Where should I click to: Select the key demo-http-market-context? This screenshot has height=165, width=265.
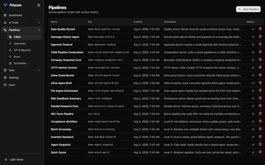pyautogui.click(x=104, y=68)
